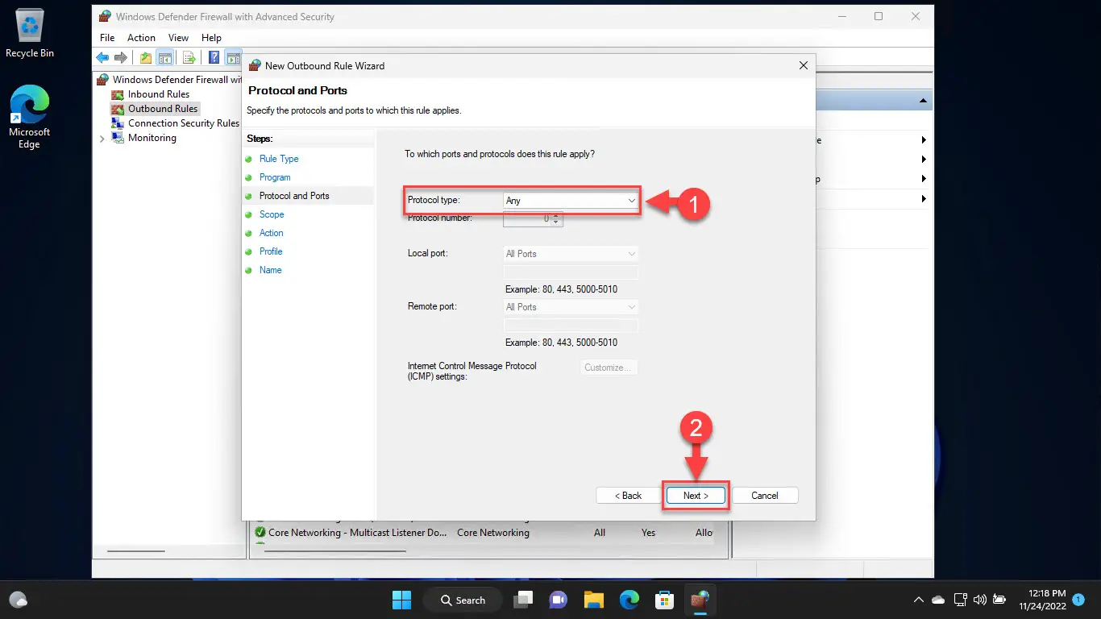The width and height of the screenshot is (1101, 619).
Task: Open the weather widget on taskbar
Action: (x=18, y=600)
